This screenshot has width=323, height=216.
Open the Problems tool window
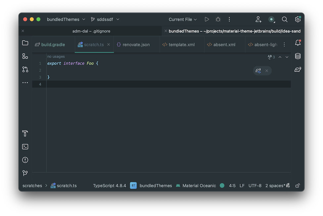pos(25,160)
